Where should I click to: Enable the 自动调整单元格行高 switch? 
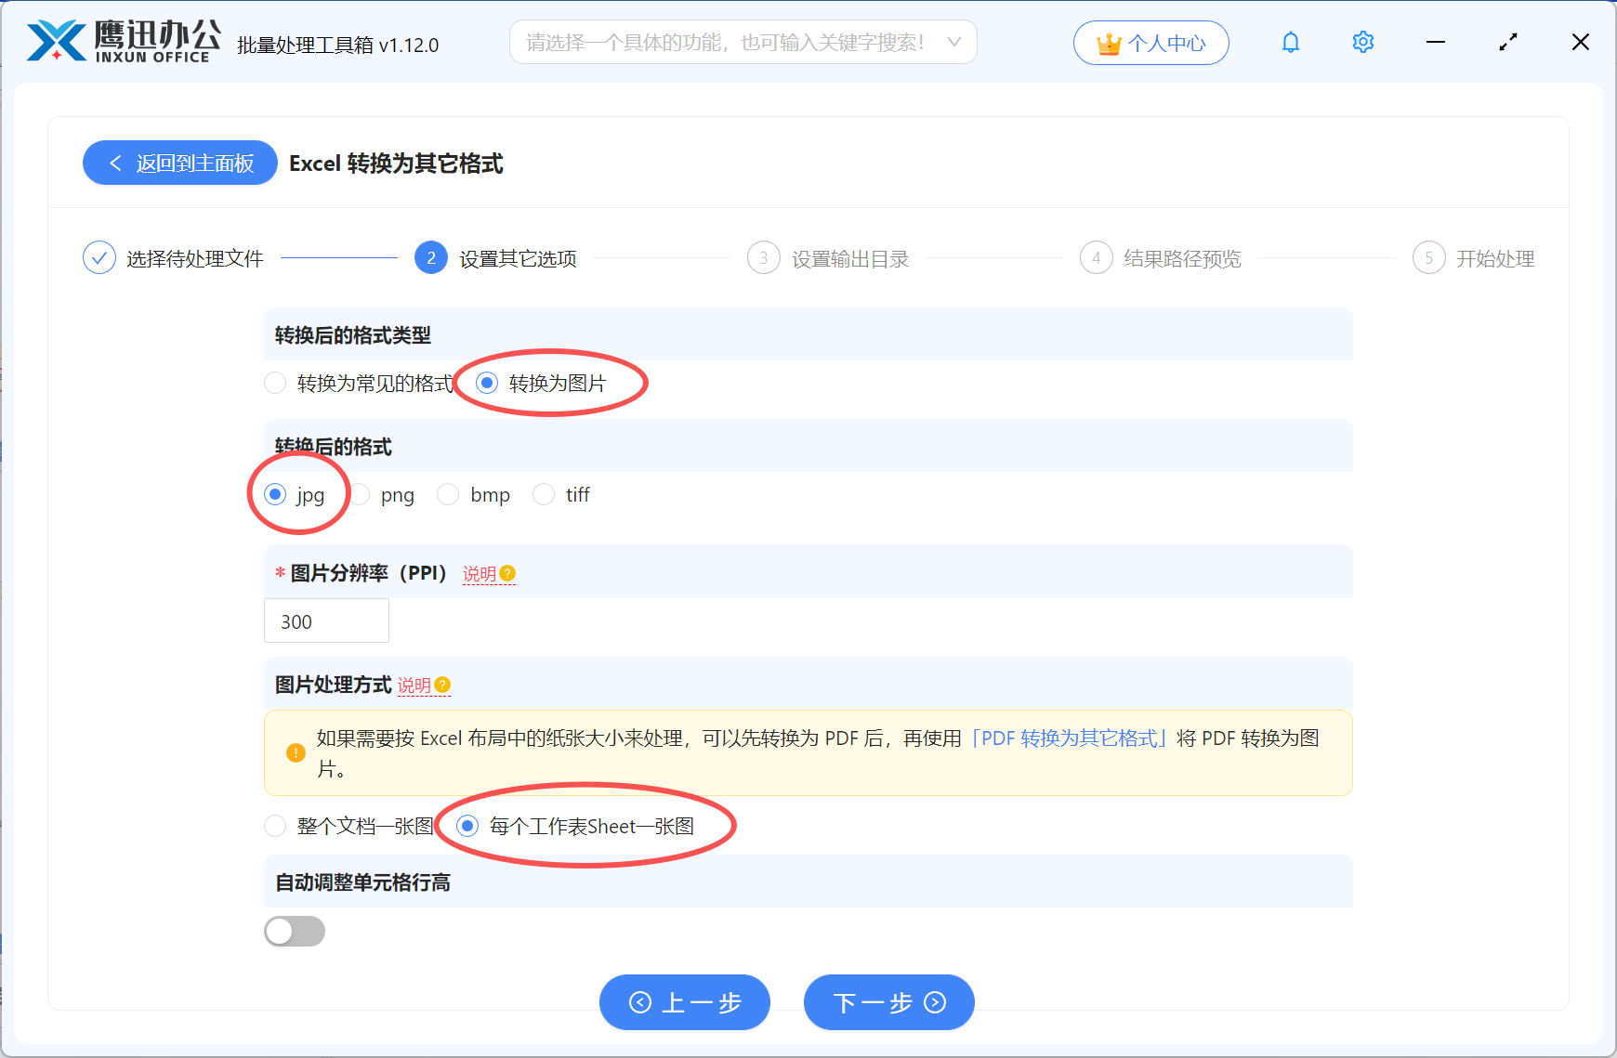point(295,931)
